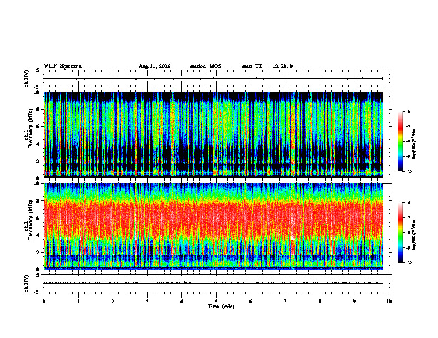Click the 2 minute tick on time axis
The height and width of the screenshot is (338, 438).
click(x=113, y=302)
